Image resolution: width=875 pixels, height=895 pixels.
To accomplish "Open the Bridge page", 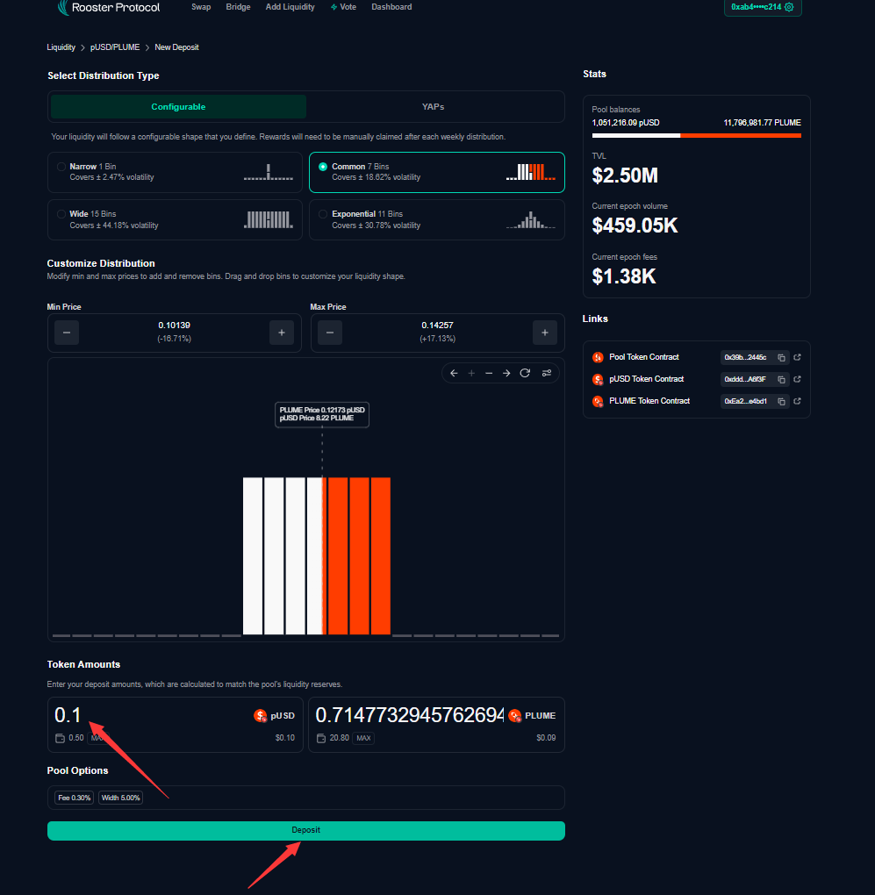I will click(x=238, y=7).
